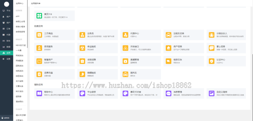The width and height of the screenshot is (253, 121).
Task: Open the admin user entry at bottom
Action: pos(7,118)
